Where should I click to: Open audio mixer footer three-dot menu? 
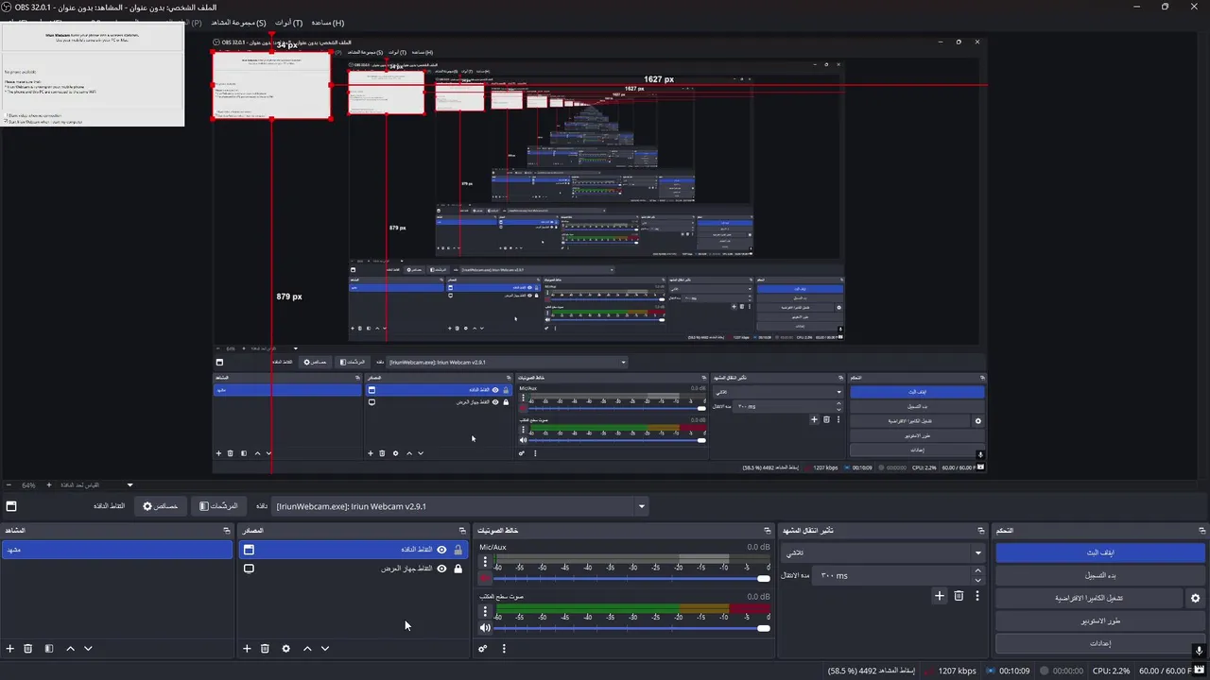504,649
